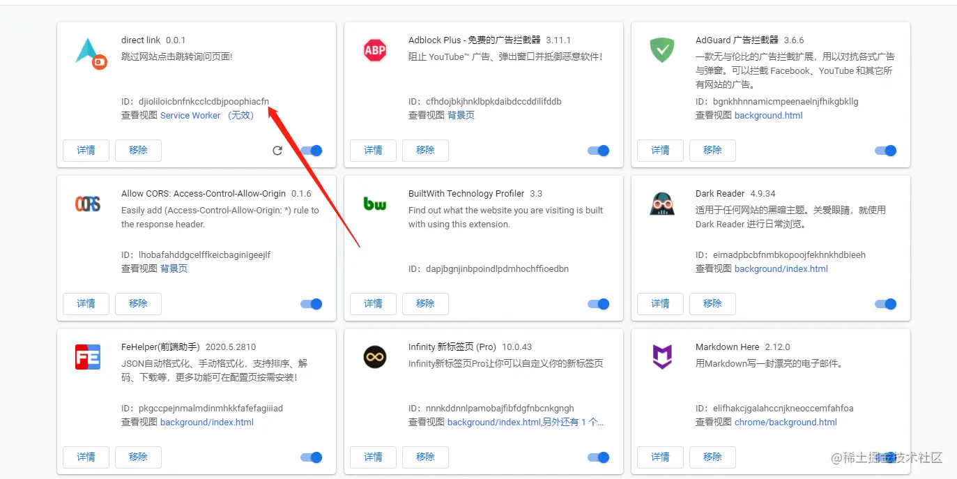Click the direct link extension icon
Image resolution: width=957 pixels, height=479 pixels.
pyautogui.click(x=91, y=53)
